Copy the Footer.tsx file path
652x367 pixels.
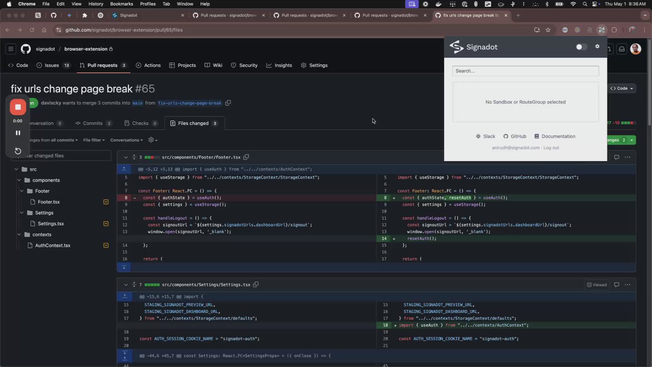pos(246,157)
